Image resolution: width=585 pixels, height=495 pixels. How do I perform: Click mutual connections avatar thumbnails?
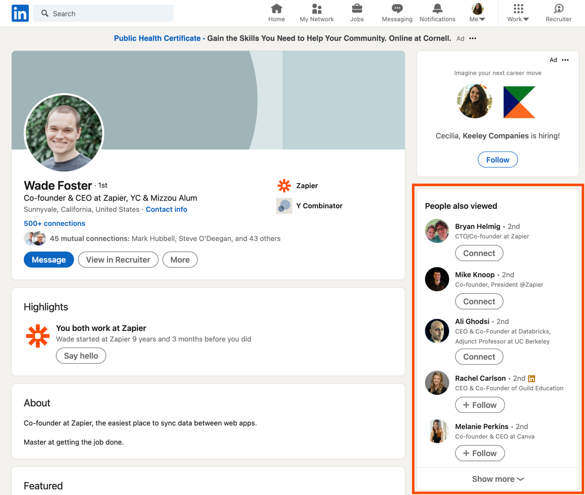tap(35, 238)
